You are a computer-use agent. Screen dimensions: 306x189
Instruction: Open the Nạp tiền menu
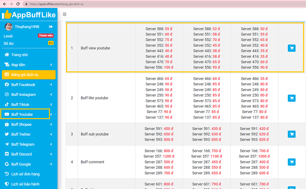(29, 65)
